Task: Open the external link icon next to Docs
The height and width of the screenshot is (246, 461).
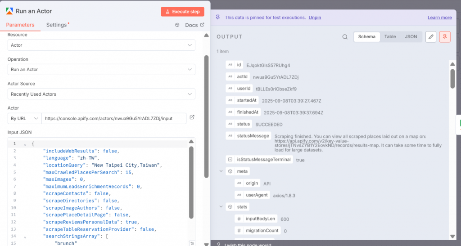Action: [x=202, y=25]
